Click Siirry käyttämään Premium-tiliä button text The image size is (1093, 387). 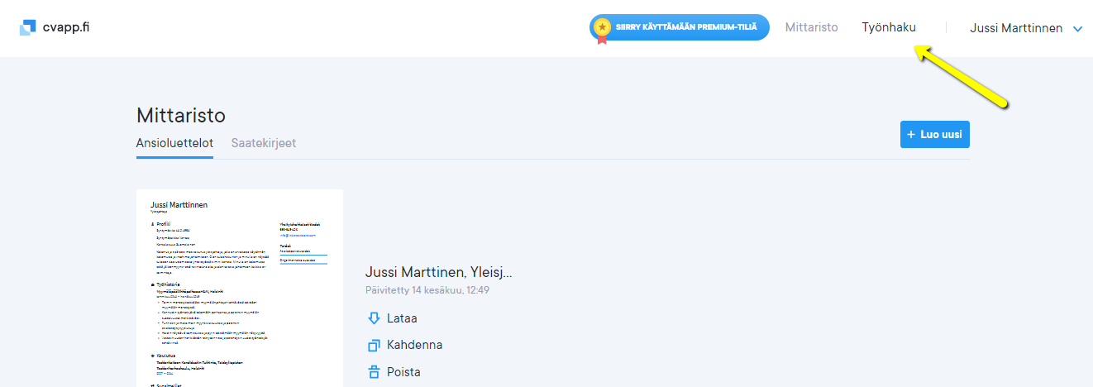(x=686, y=27)
